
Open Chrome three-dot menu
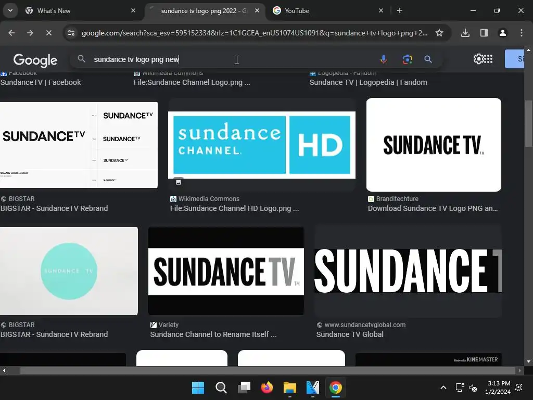522,33
